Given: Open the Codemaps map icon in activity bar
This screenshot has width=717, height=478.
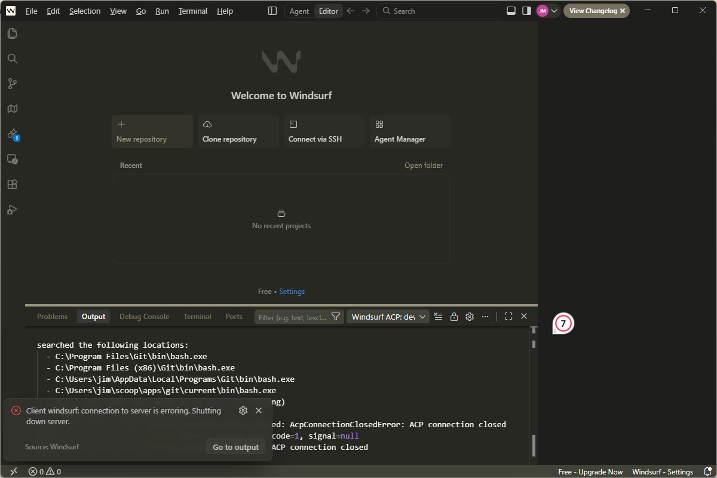Looking at the screenshot, I should pos(12,109).
